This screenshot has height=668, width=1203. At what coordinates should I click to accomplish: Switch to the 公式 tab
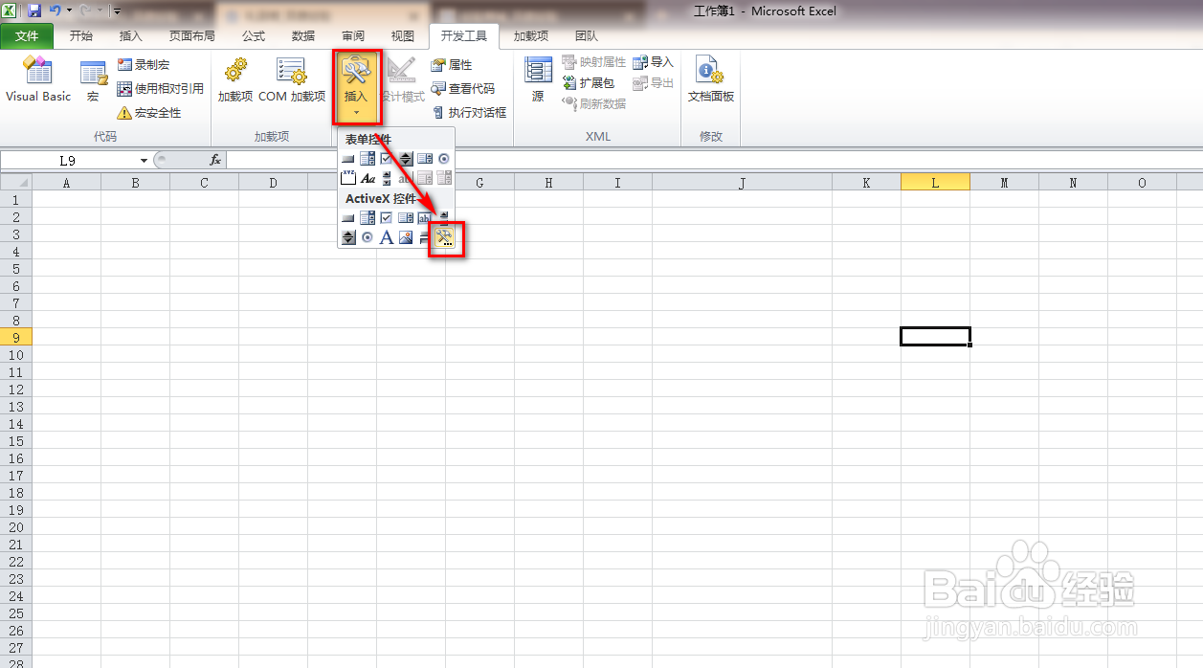254,36
